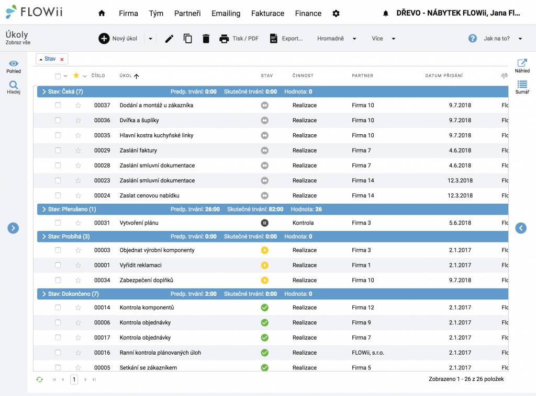Open the Fakturace menu
This screenshot has width=536, height=396.
pos(267,13)
